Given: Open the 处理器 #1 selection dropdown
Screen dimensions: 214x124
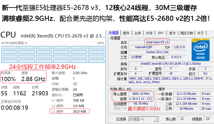Looking at the screenshot, I should pyautogui.click(x=143, y=119).
